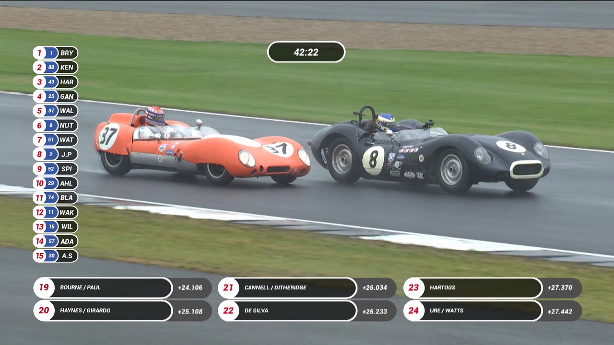Click the +27.370 gap value

tap(560, 288)
